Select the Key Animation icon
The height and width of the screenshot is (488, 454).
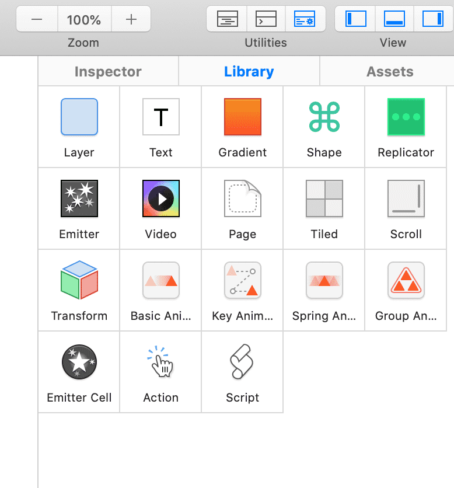(243, 280)
